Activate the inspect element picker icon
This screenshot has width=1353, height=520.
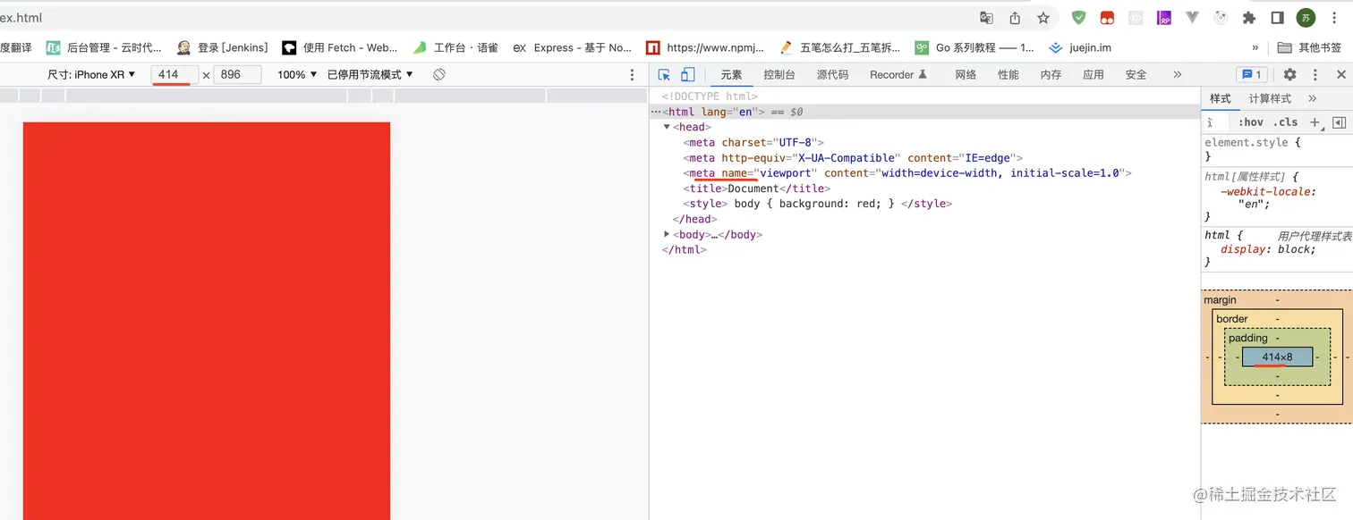point(664,75)
